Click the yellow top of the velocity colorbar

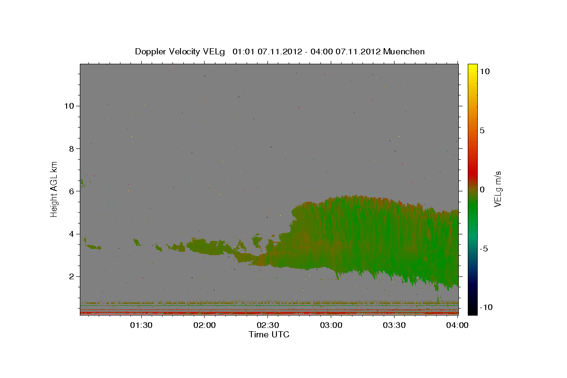(x=472, y=69)
